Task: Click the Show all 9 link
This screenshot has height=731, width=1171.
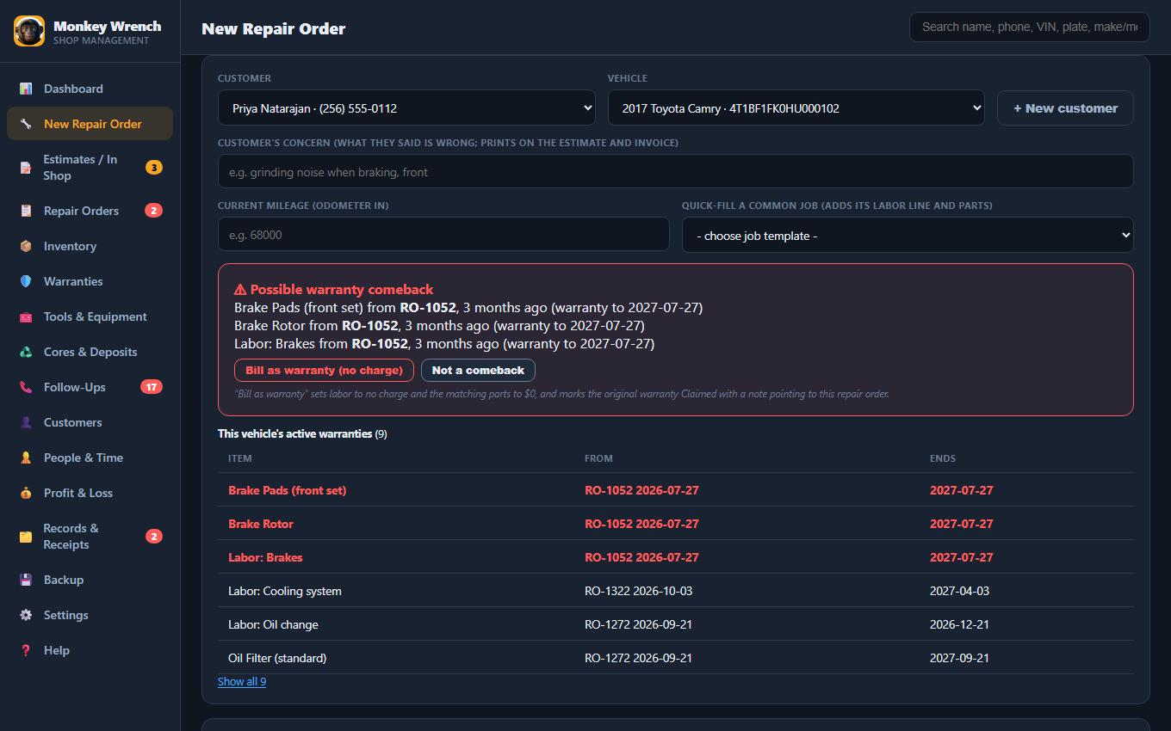Action: (x=242, y=681)
